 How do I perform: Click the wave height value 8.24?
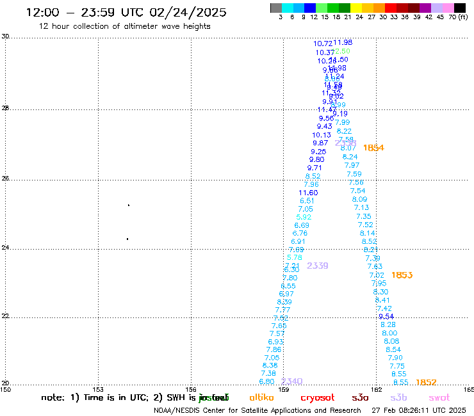(x=350, y=157)
